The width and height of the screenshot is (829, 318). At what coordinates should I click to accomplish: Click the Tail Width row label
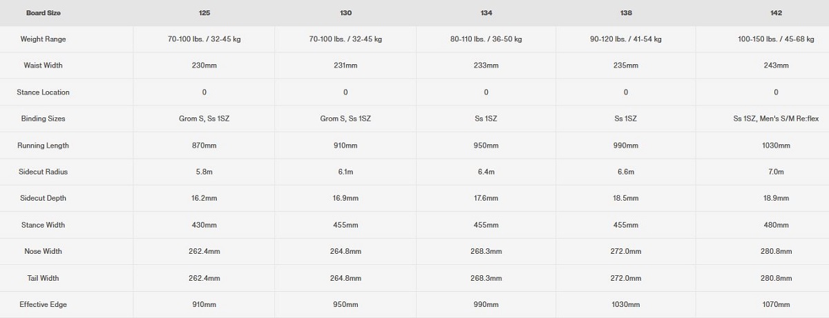pos(43,278)
